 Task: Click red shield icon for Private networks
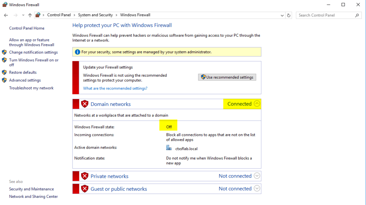(85, 176)
